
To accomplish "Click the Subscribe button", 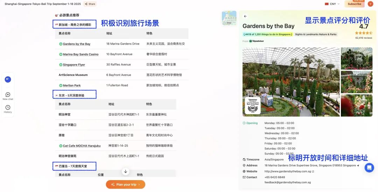I will [x=354, y=4].
